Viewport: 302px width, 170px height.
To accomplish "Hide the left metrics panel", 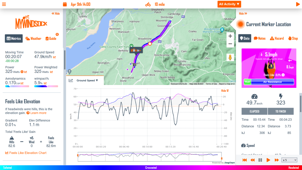I will coord(55,14).
